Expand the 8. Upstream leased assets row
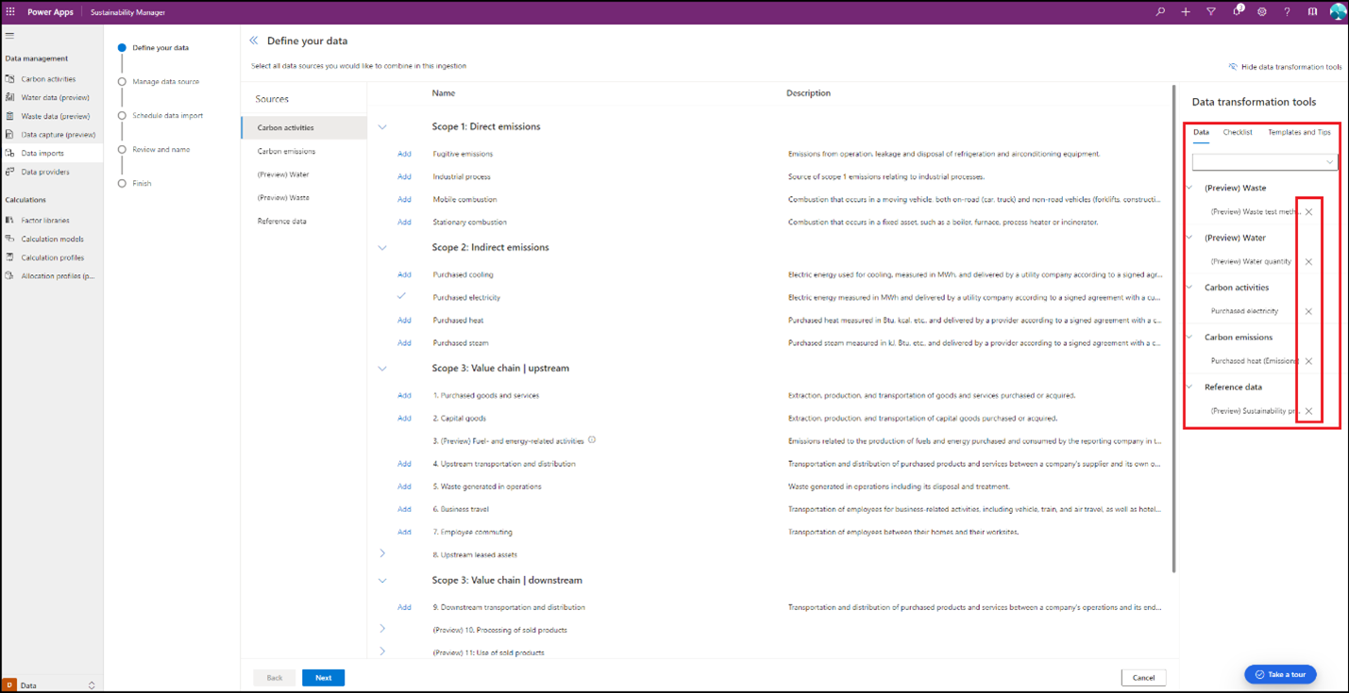Screen dimensions: 1349x693 [x=382, y=553]
